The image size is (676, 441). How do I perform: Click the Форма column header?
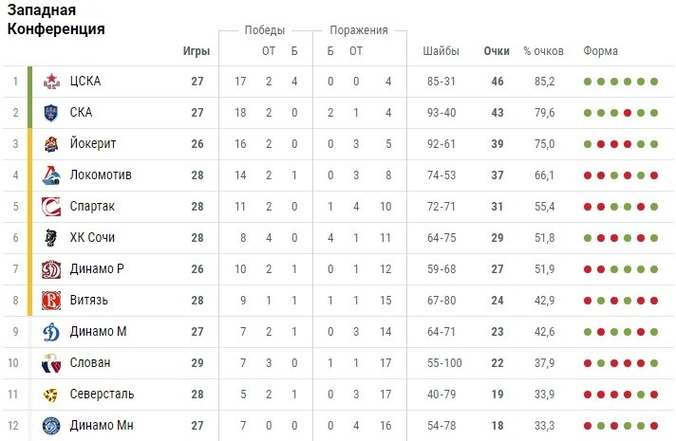point(600,51)
